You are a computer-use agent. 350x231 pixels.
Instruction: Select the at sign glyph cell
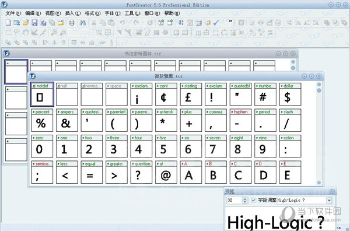(x=166, y=172)
